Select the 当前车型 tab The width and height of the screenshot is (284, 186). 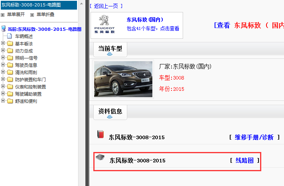tap(110, 50)
